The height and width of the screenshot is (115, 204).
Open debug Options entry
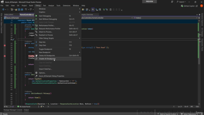coord(58,73)
